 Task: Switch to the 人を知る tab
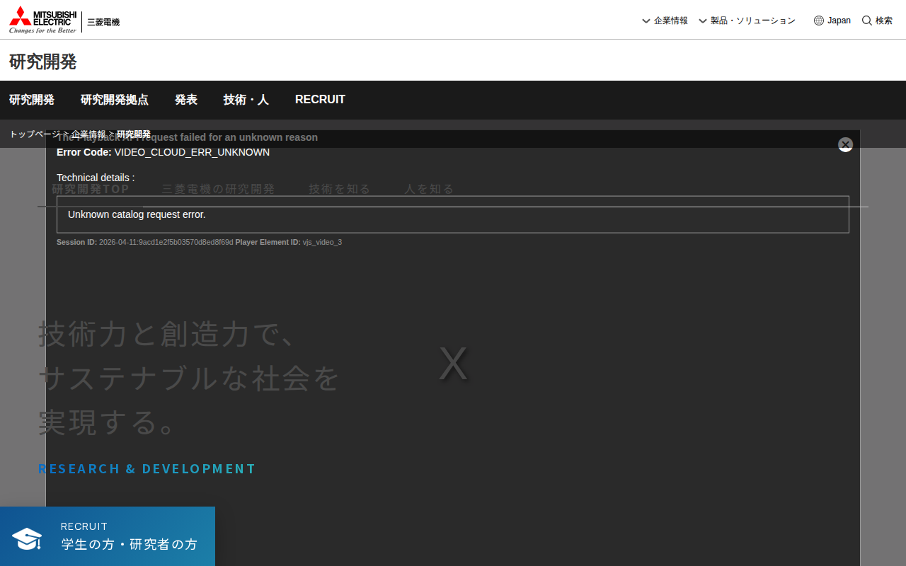point(429,189)
